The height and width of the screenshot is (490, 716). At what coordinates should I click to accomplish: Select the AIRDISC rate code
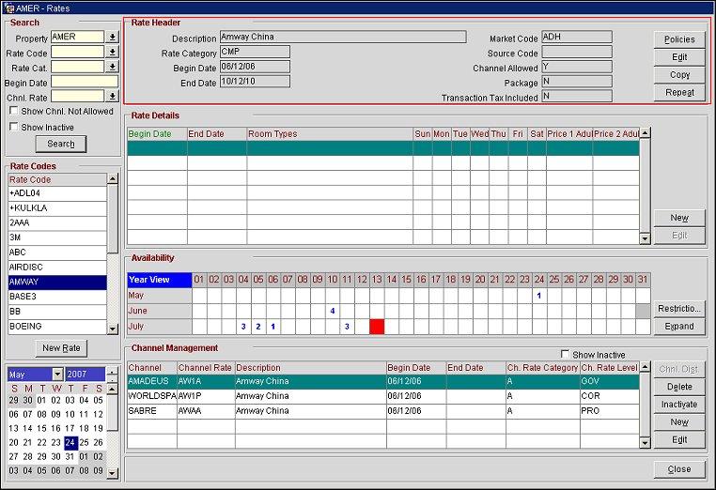click(56, 267)
